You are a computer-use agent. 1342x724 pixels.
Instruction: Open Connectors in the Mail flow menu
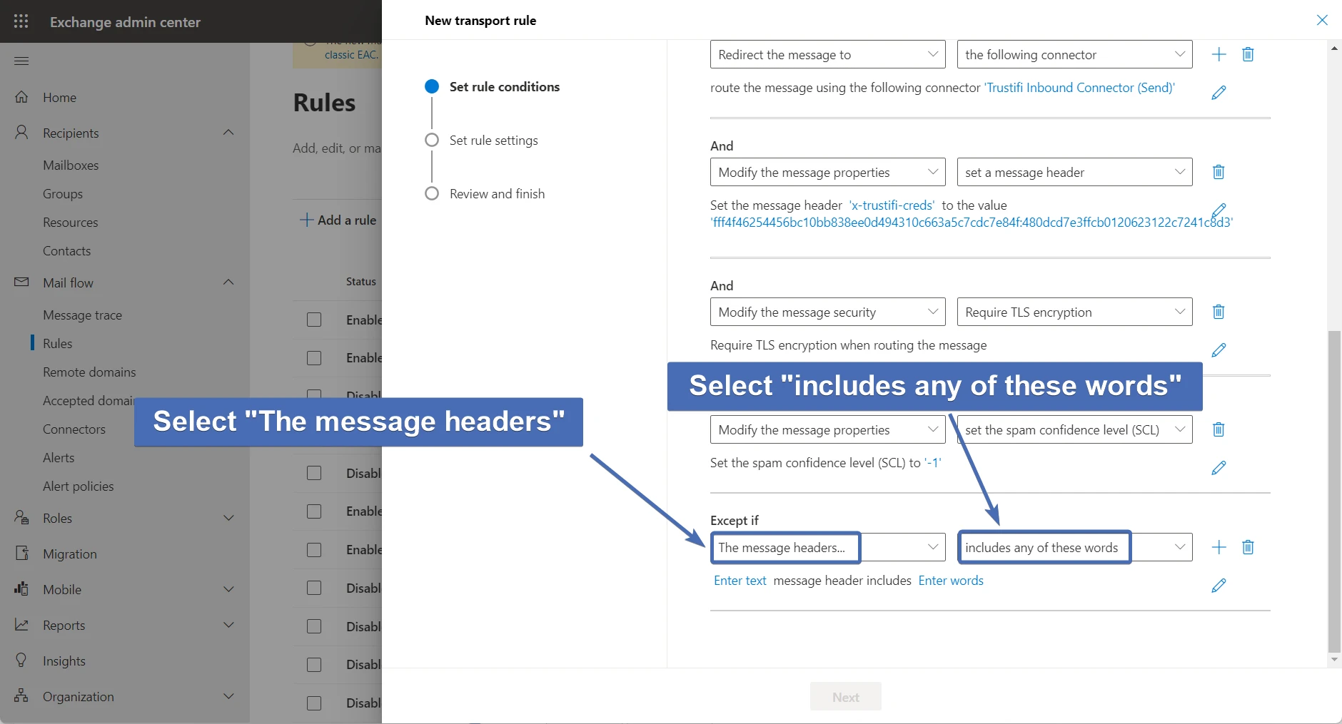point(74,429)
